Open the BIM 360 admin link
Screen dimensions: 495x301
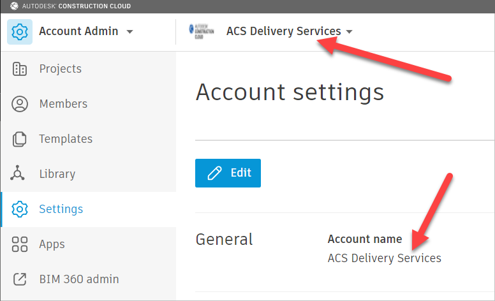tap(78, 279)
